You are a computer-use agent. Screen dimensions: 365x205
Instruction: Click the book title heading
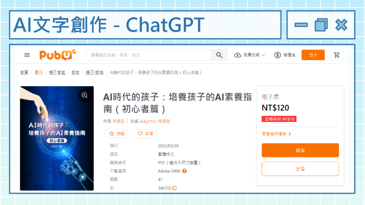(177, 103)
